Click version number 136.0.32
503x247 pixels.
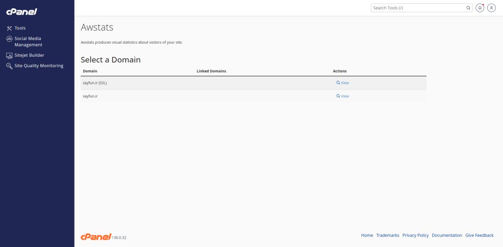(119, 238)
